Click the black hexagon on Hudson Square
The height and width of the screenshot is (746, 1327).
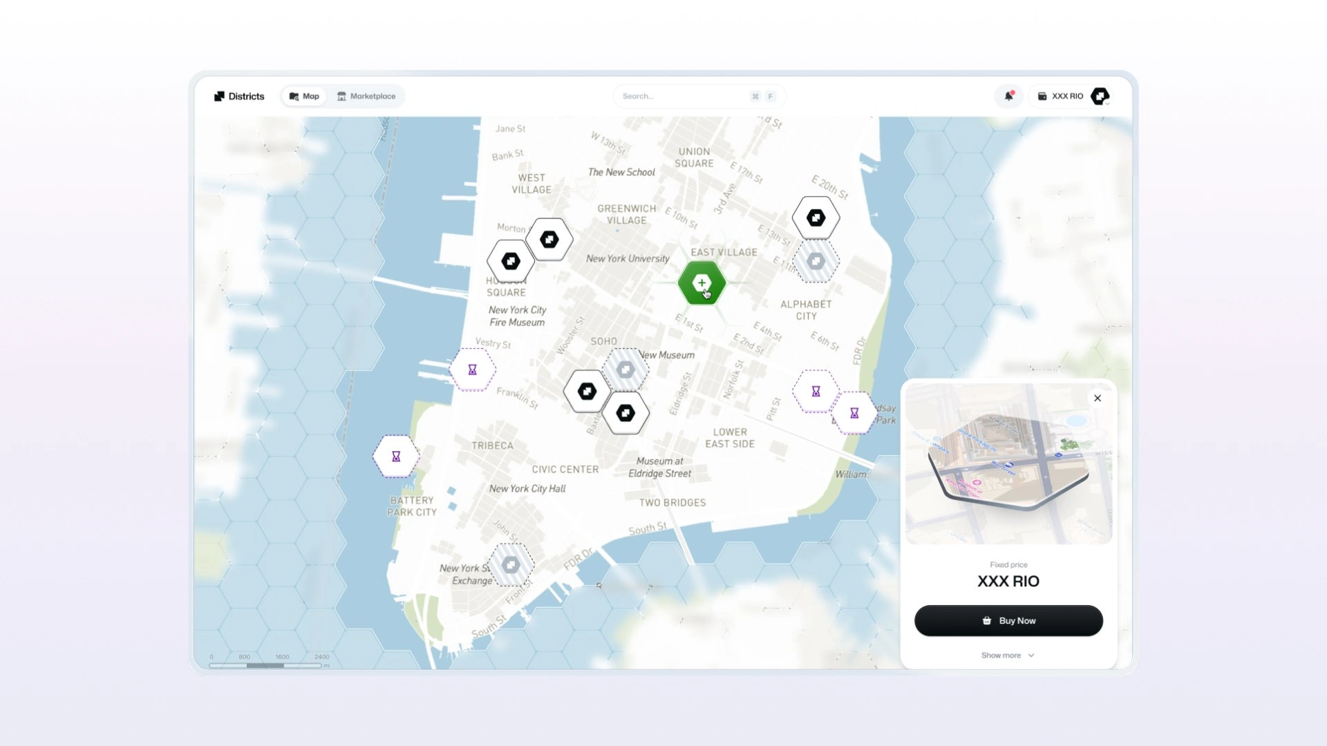(511, 262)
